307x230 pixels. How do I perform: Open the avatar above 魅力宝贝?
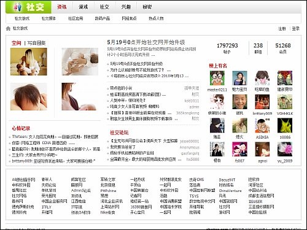[239, 78]
